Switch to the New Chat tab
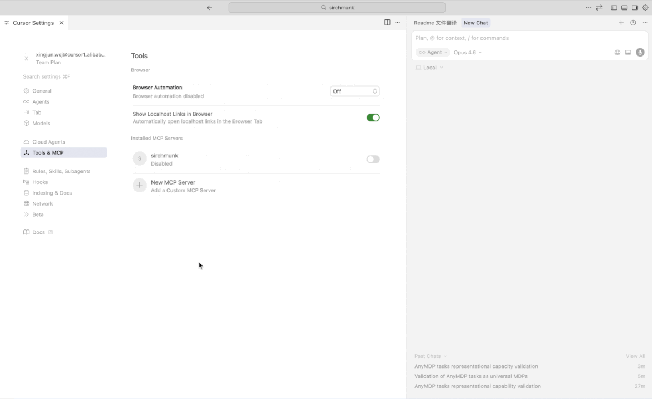The width and height of the screenshot is (653, 399). click(475, 23)
